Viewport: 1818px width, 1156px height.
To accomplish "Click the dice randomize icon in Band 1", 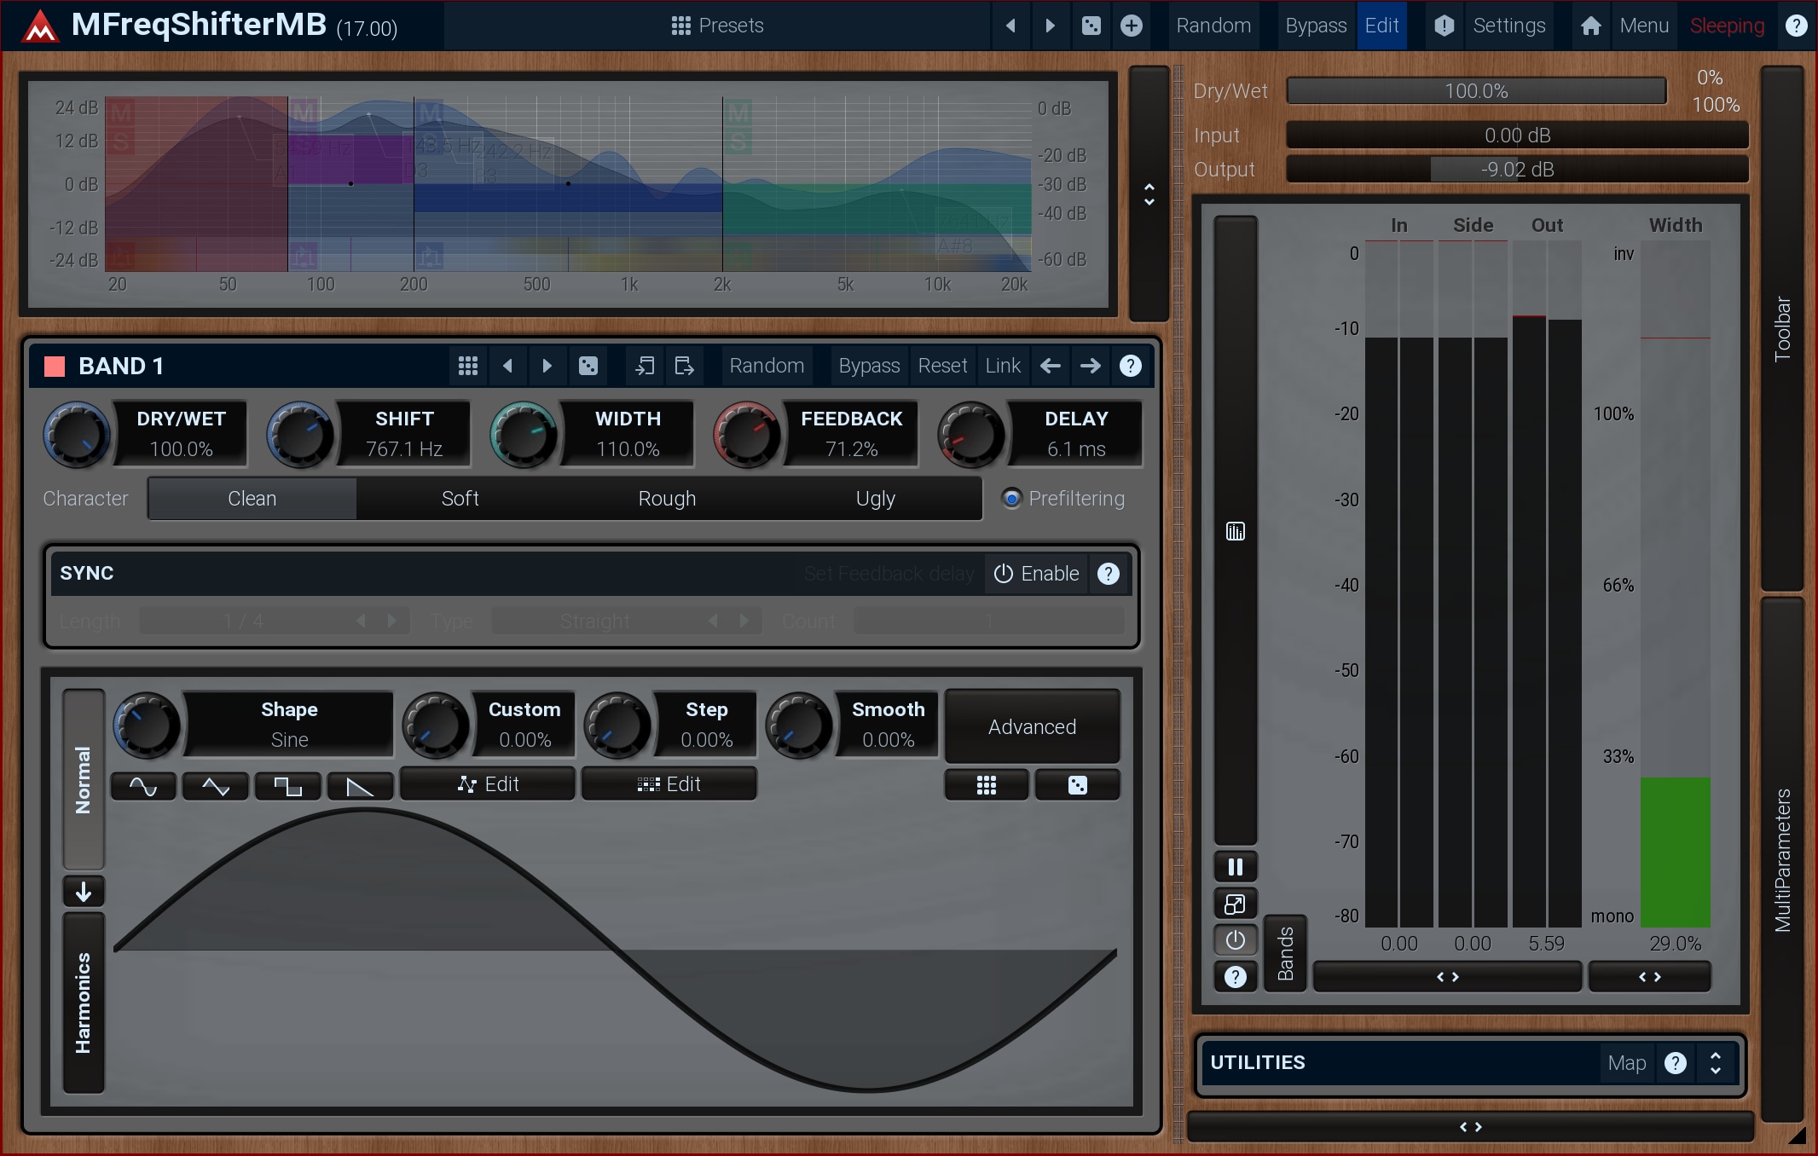I will [588, 366].
